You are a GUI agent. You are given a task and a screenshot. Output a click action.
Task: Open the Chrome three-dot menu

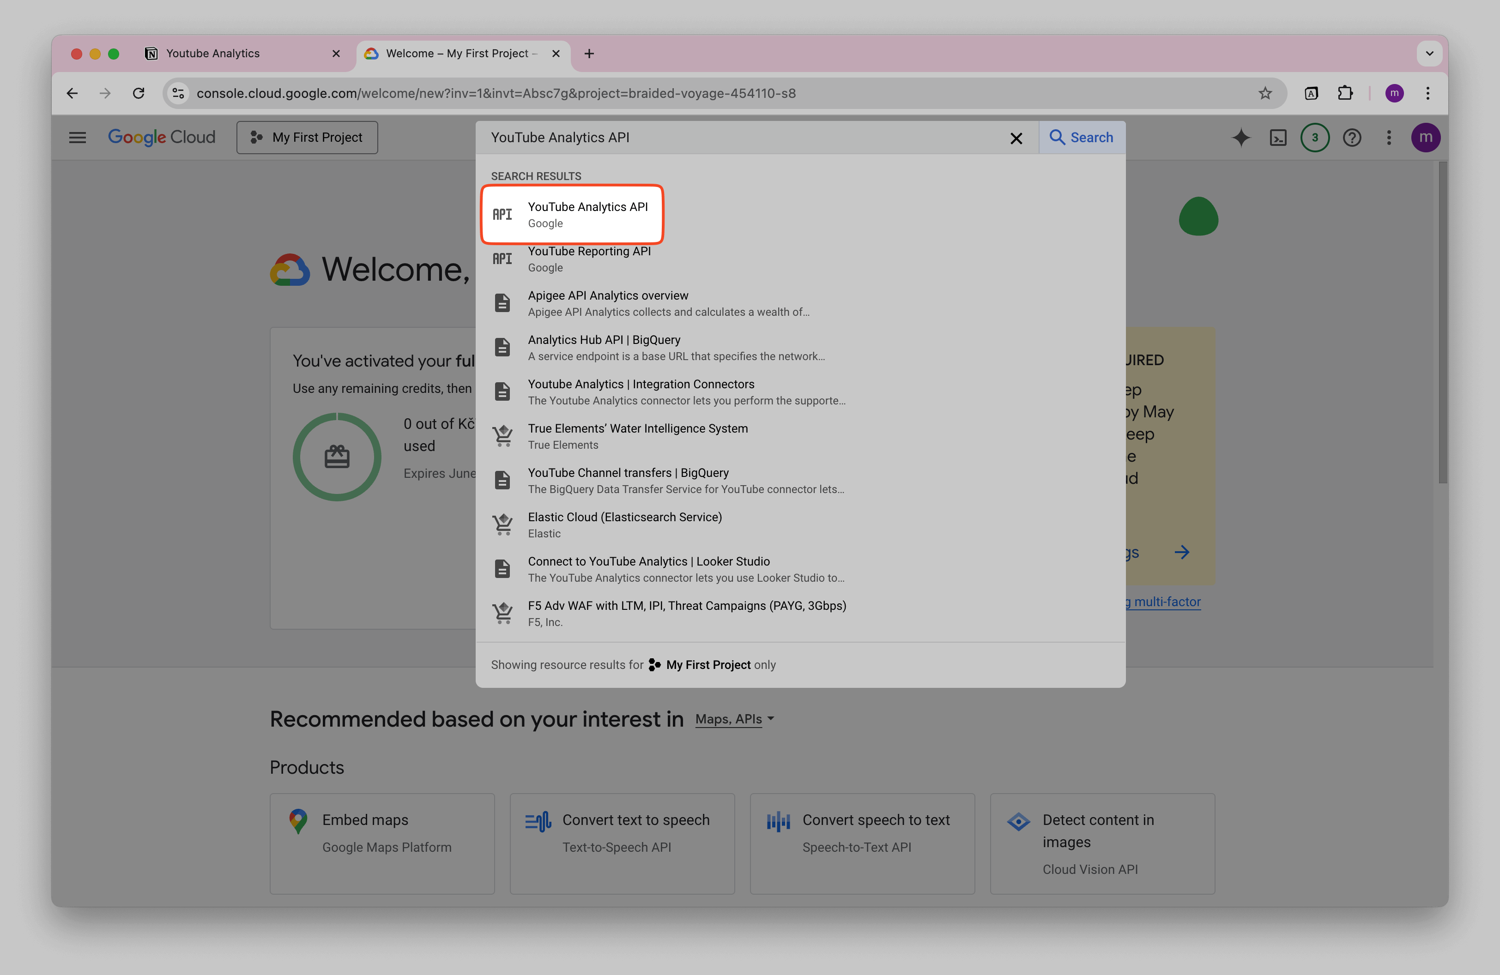[1427, 93]
